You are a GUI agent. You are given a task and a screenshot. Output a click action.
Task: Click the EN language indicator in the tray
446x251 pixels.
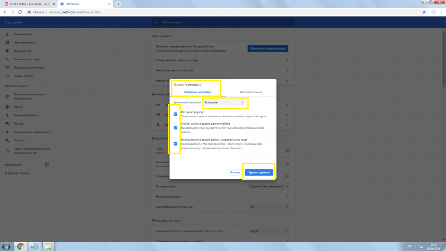pos(409,246)
